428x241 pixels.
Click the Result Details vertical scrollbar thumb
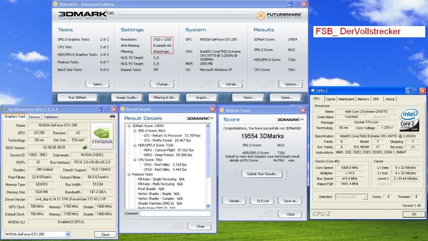pos(208,153)
